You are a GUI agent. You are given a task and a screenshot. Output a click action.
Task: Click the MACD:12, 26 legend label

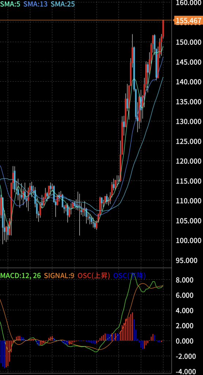click(20, 276)
